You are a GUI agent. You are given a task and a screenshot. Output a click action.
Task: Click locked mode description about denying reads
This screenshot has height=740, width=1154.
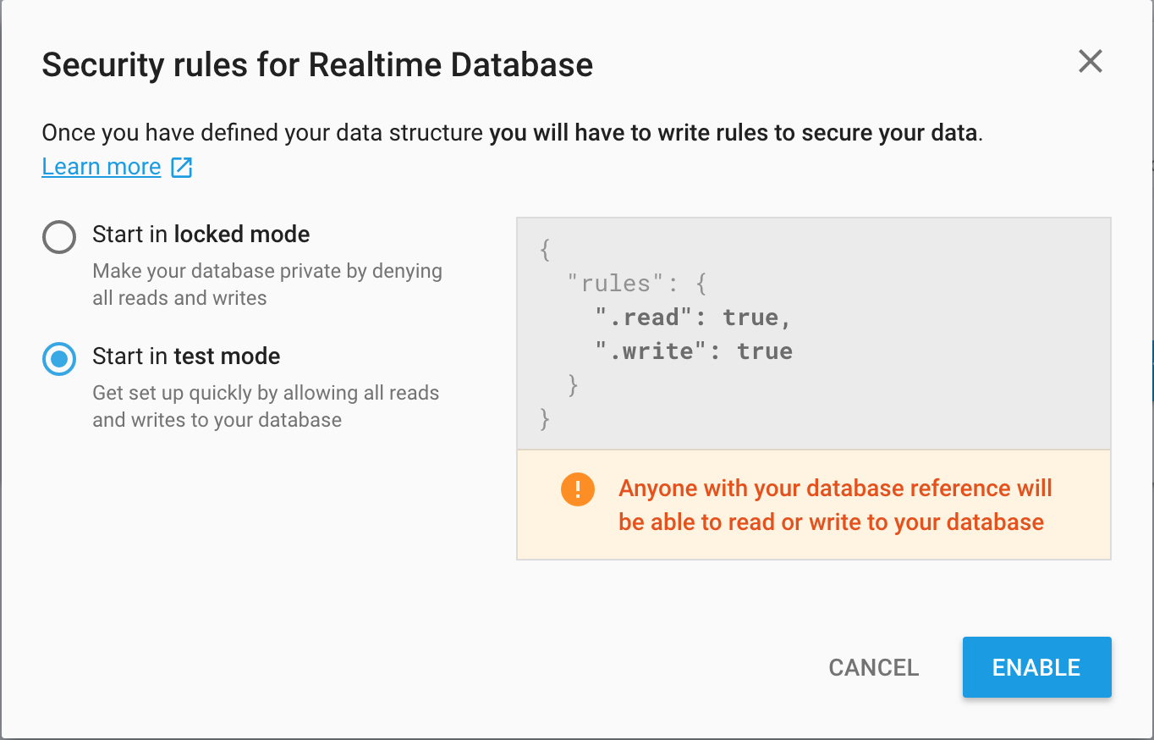point(267,284)
